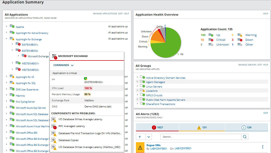Click the AppInsight for Exchange warning icon
The image size is (271, 153).
(x=12, y=39)
